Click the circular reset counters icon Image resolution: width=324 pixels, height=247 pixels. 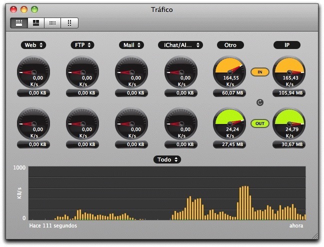point(259,102)
